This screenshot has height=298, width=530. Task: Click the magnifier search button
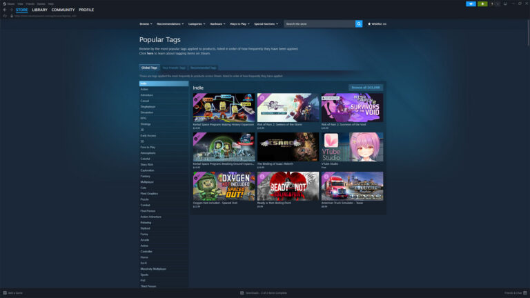pos(359,24)
